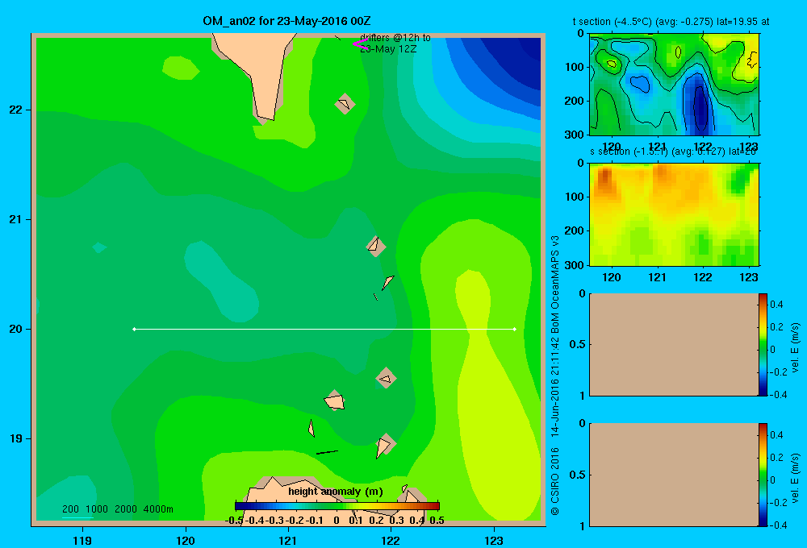This screenshot has height=548, width=807.
Task: Click the 'vel. E (m/s)' label of upper colorbar
Action: point(795,347)
